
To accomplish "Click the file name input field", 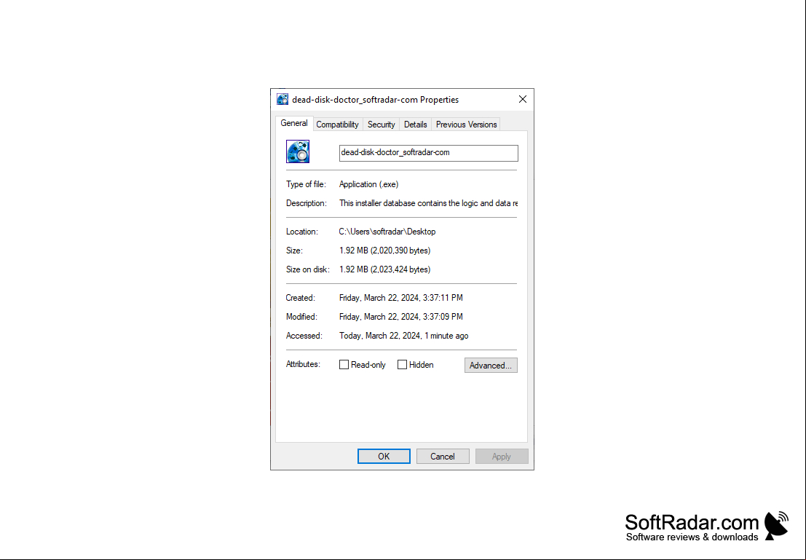I will point(429,153).
